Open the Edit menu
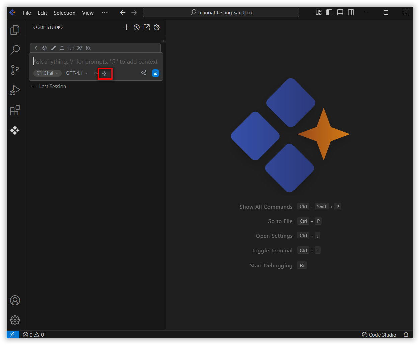 pyautogui.click(x=42, y=13)
